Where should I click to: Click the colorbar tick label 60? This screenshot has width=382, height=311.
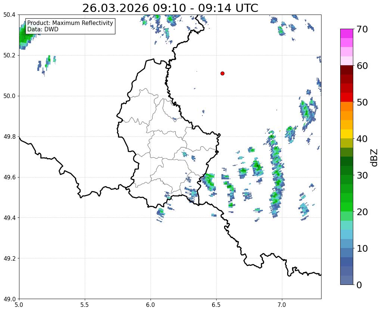(x=362, y=66)
